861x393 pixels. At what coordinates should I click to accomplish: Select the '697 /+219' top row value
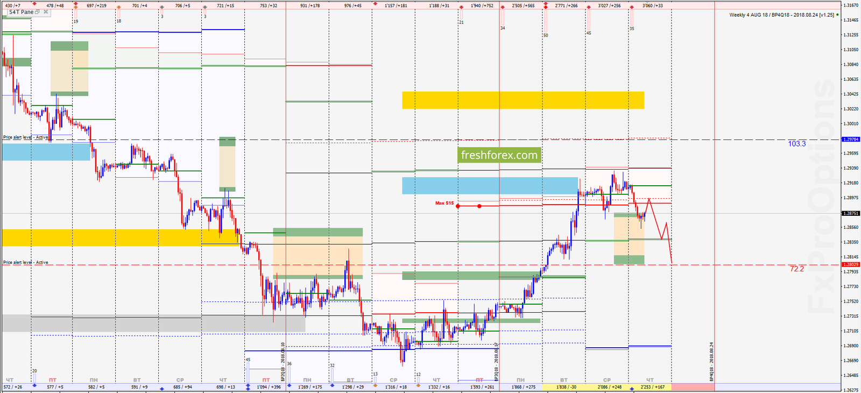coord(97,5)
